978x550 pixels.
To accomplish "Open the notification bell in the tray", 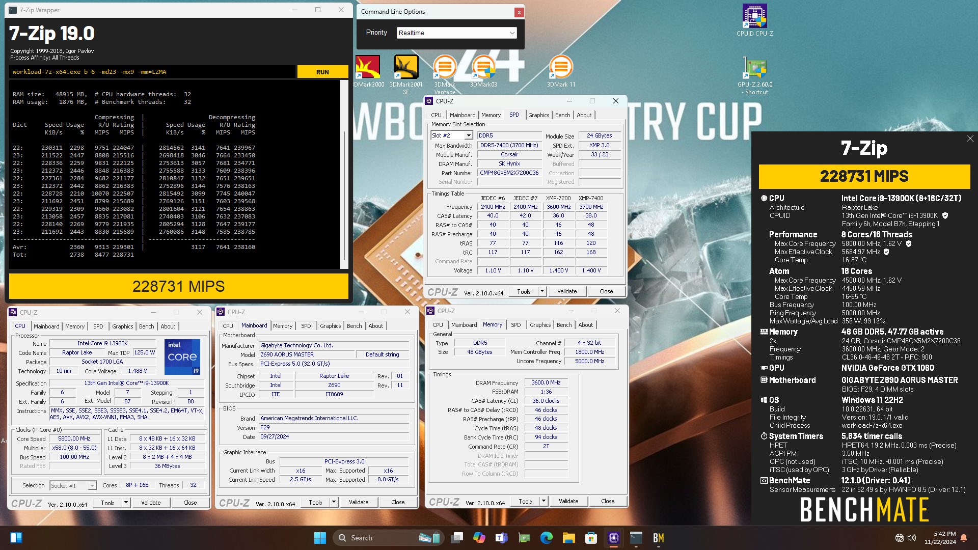I will click(x=964, y=538).
